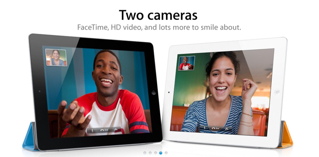This screenshot has width=319, height=157.
Task: Select the second carousel page dot
Action: [x=150, y=153]
